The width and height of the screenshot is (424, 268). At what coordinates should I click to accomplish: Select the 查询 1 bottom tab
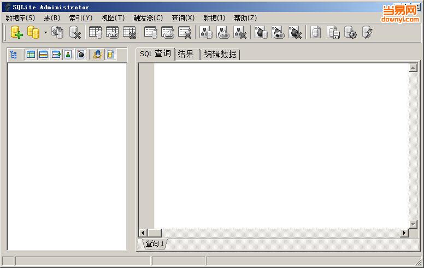(155, 243)
